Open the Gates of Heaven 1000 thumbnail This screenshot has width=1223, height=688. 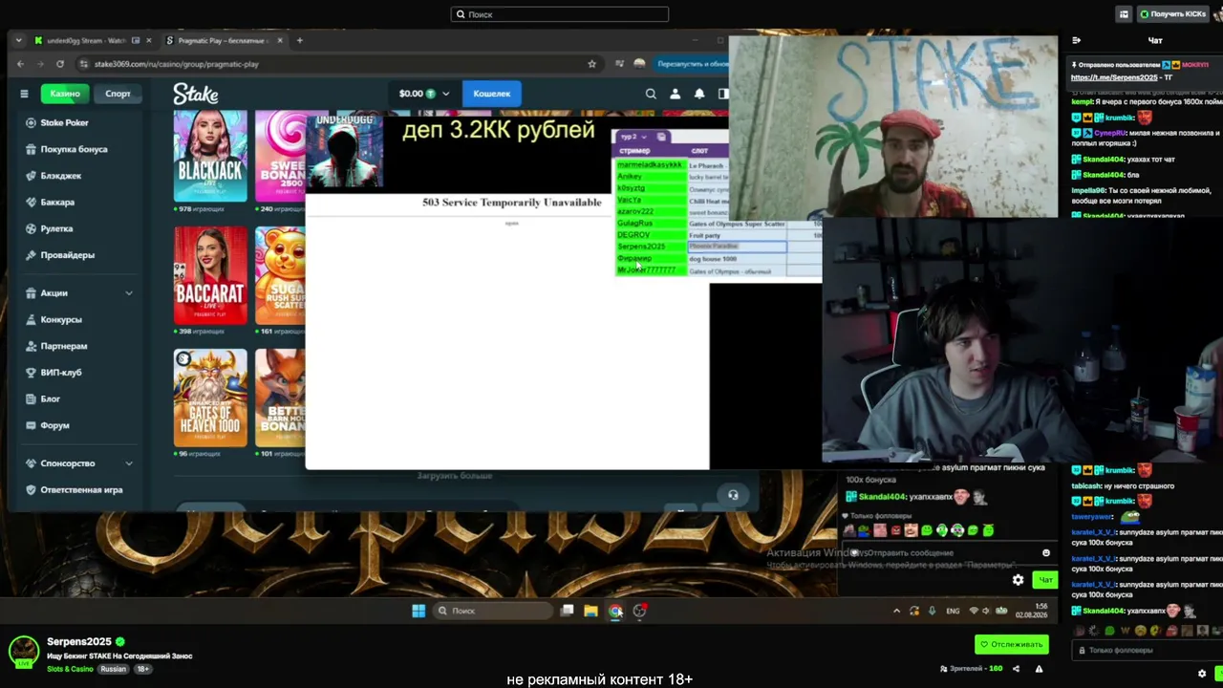pyautogui.click(x=210, y=398)
